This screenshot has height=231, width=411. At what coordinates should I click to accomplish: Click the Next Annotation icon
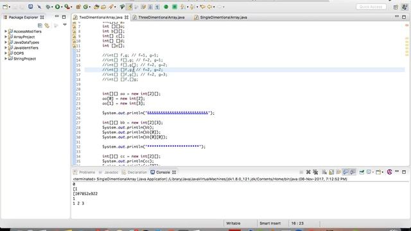coord(182,7)
